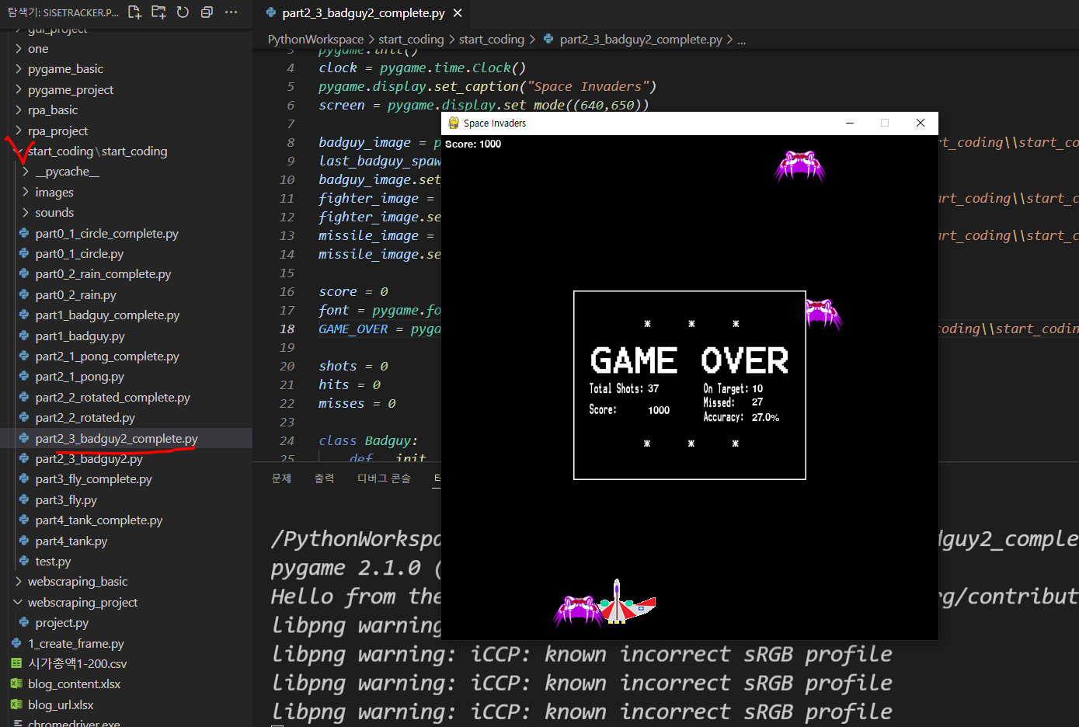Open part2_1_pong.py file
The width and height of the screenshot is (1079, 727).
coord(79,377)
